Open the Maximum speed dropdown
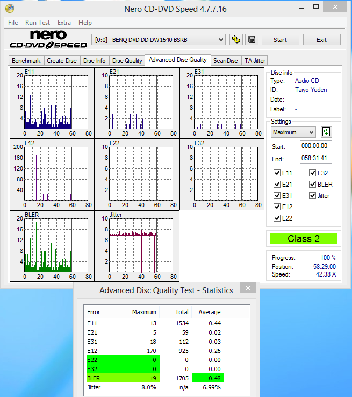This screenshot has width=352, height=397. pyautogui.click(x=293, y=132)
